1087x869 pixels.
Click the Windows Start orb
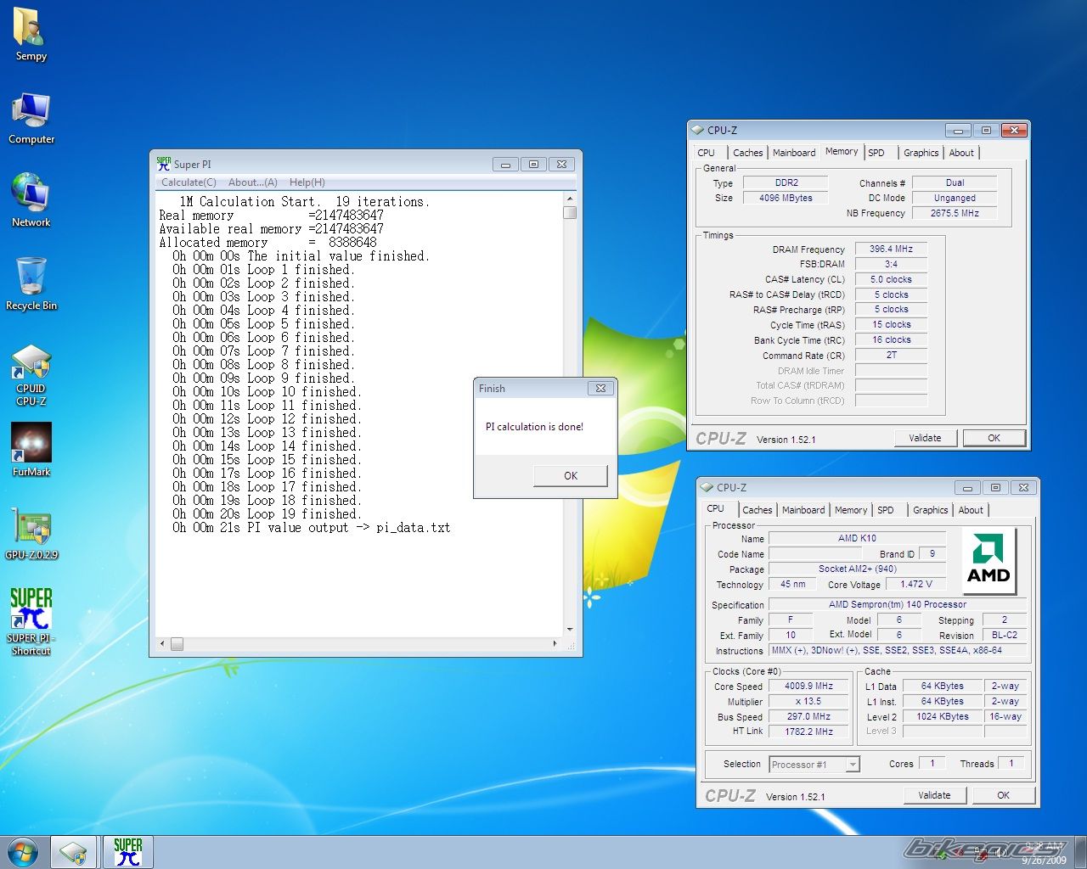tap(22, 852)
